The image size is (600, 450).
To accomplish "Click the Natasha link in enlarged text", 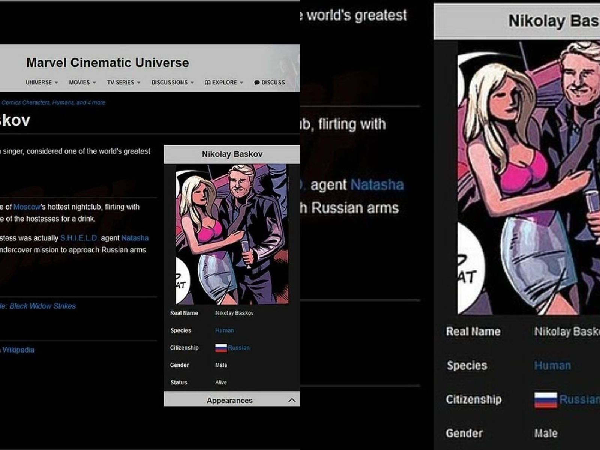I will [377, 185].
